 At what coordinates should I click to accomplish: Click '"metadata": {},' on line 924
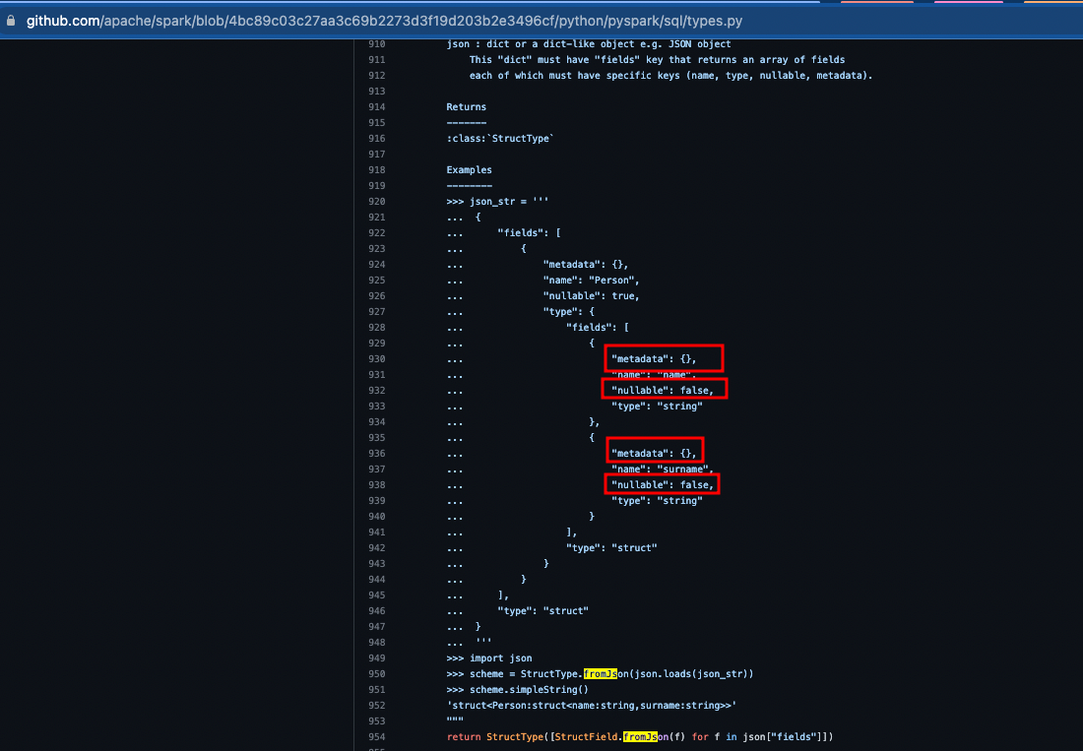pyautogui.click(x=586, y=265)
